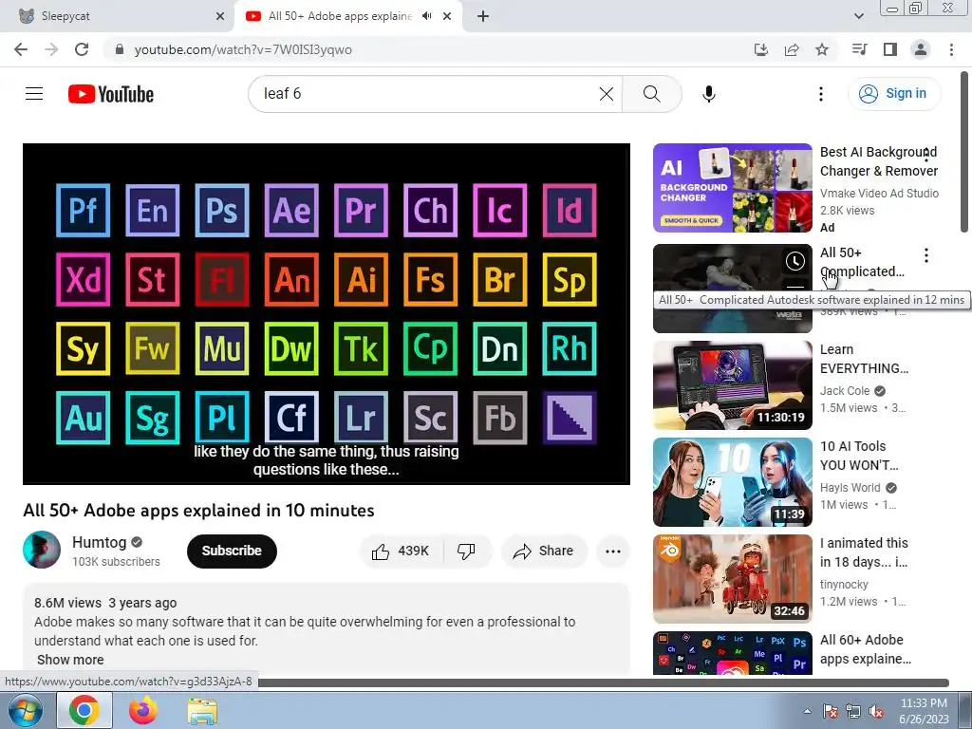Open All 60+ Adobe apps video thumbnail

point(732,653)
